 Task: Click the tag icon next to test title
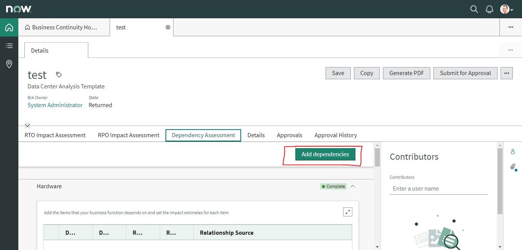click(58, 75)
